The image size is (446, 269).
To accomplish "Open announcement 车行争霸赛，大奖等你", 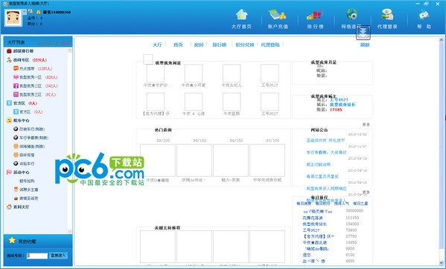I will pyautogui.click(x=327, y=152).
